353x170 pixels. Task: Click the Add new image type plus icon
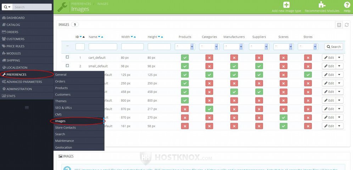point(286,5)
